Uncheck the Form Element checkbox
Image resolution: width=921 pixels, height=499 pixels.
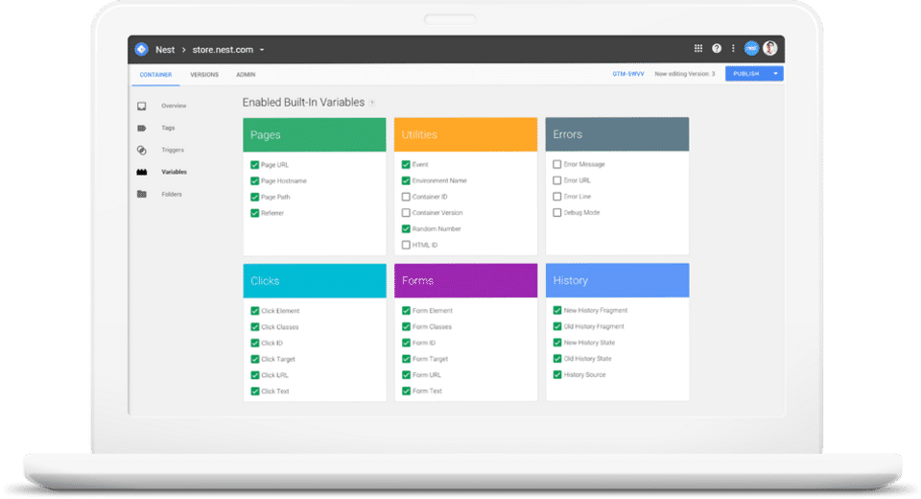(406, 310)
